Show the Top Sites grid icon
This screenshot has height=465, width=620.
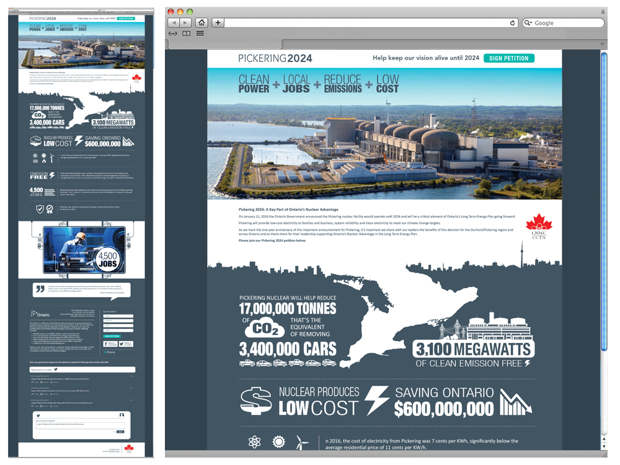pyautogui.click(x=200, y=33)
